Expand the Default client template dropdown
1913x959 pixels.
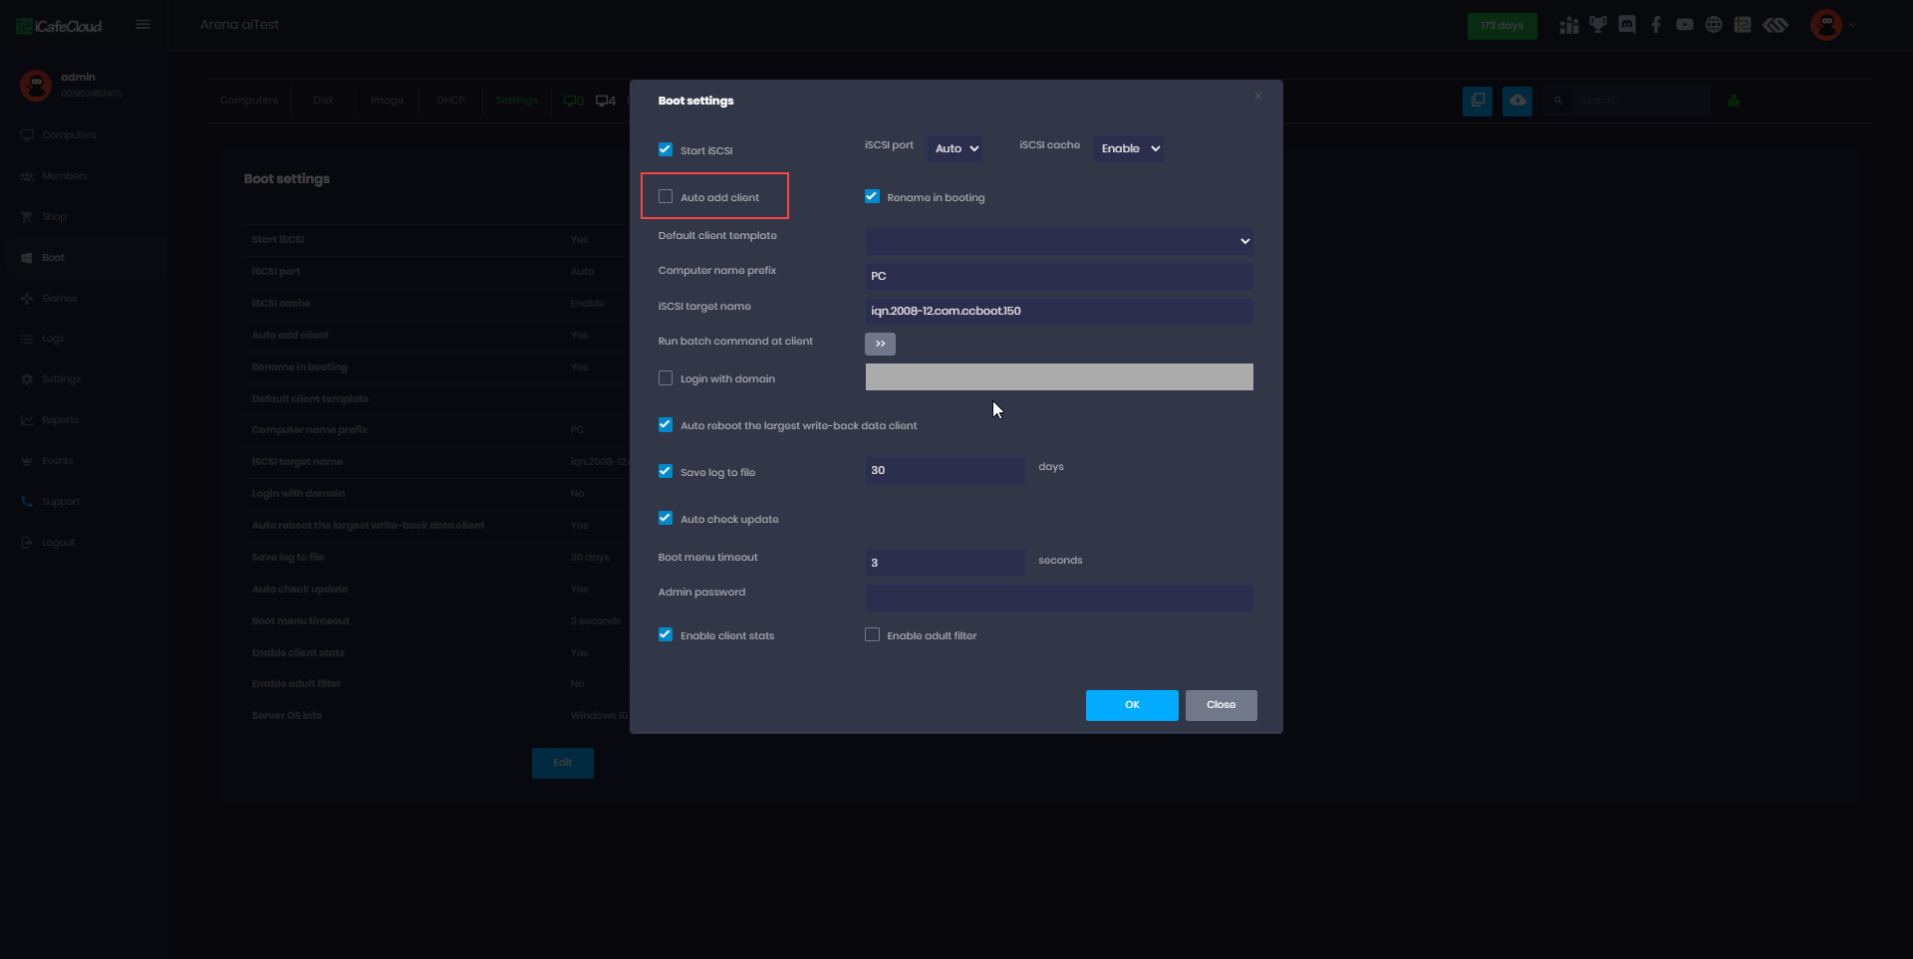(x=1059, y=241)
